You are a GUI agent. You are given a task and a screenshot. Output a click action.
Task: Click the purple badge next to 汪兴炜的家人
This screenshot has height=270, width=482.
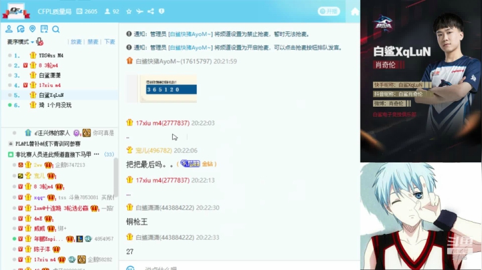76,133
